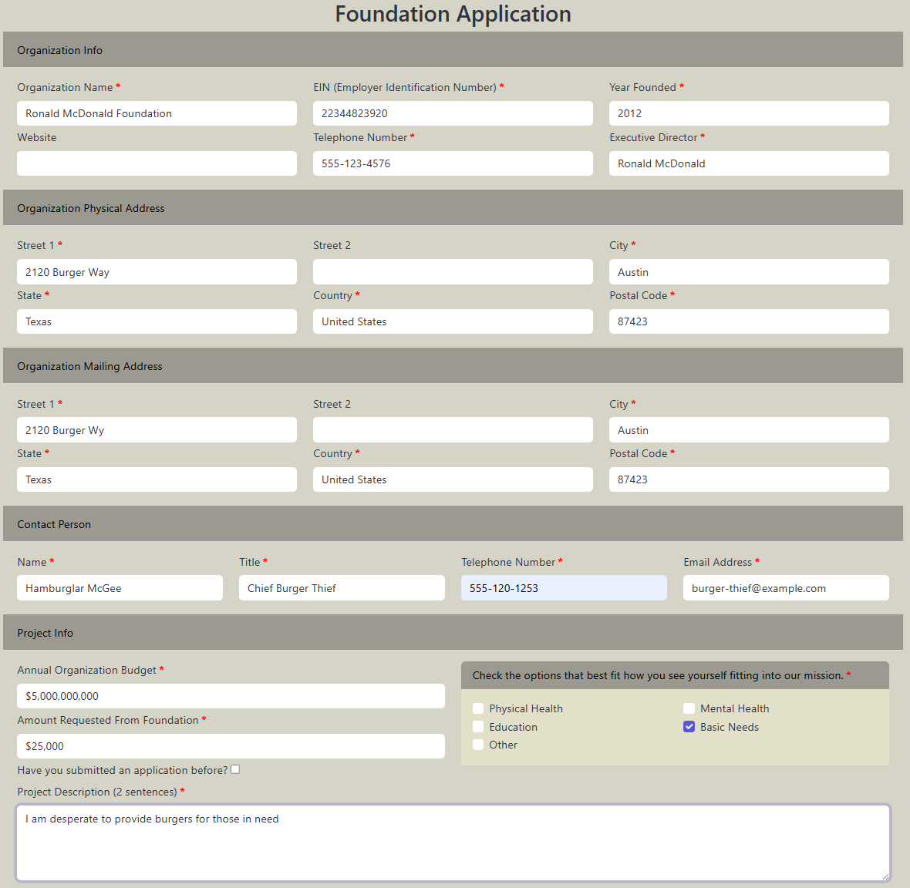Click the contact Email Address field
Screen dimensions: 910x888
pos(786,588)
